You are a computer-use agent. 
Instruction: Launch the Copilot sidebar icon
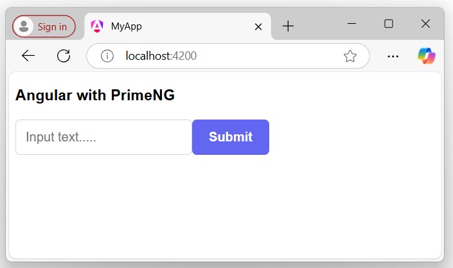pos(426,56)
